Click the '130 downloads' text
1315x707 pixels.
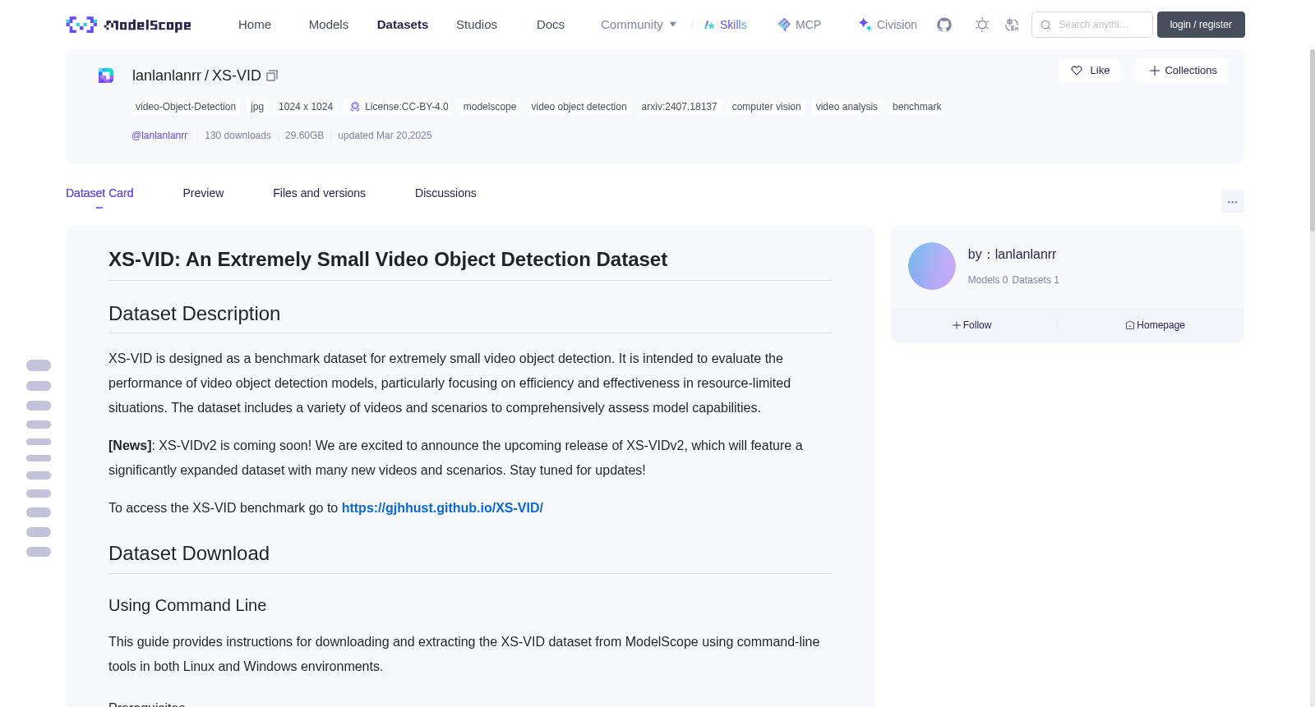click(238, 135)
